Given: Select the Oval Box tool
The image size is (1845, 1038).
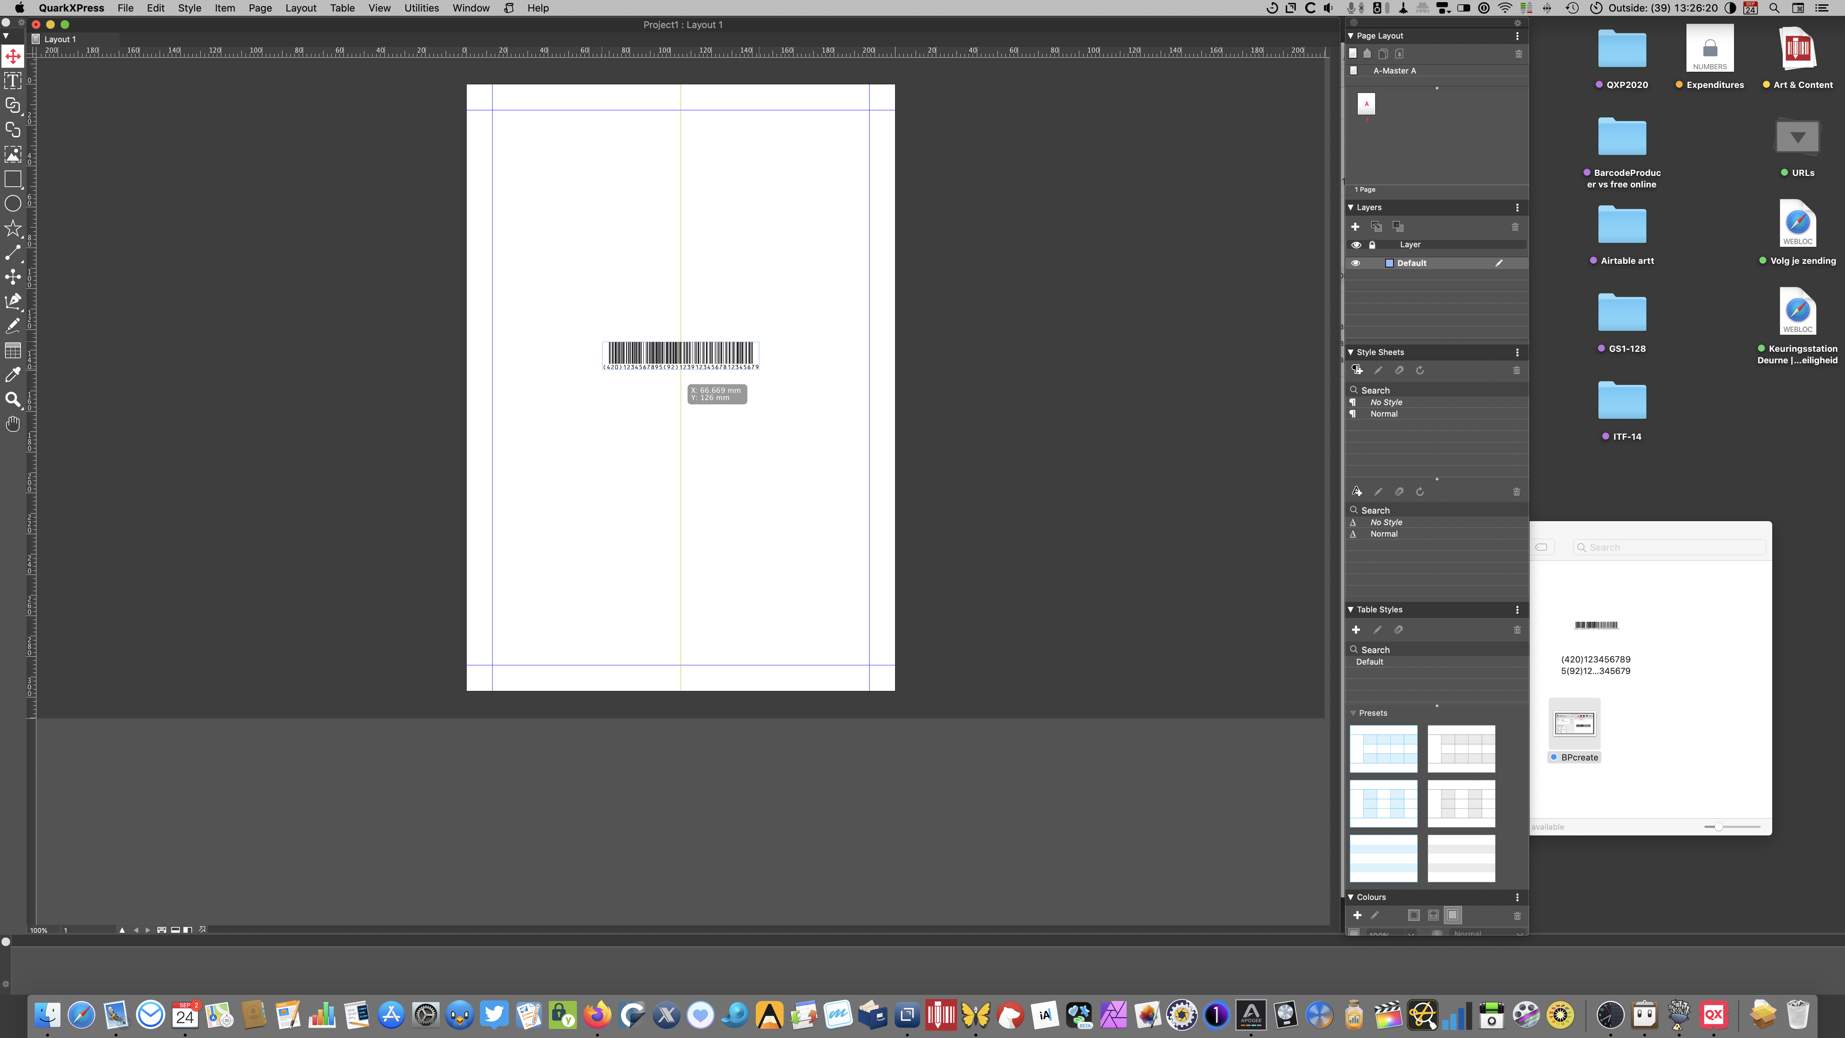Looking at the screenshot, I should [13, 203].
